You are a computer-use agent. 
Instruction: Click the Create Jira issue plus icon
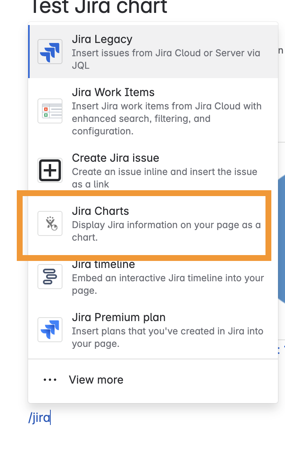(49, 170)
